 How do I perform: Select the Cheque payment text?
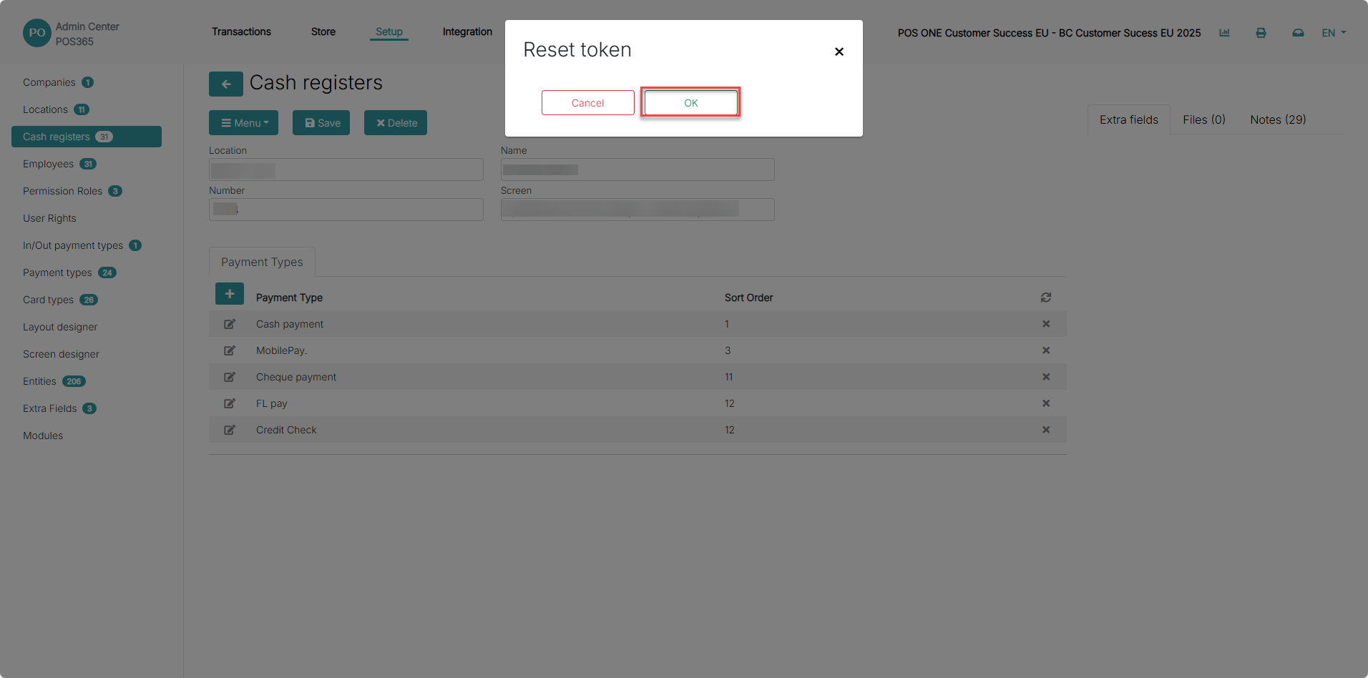point(296,377)
